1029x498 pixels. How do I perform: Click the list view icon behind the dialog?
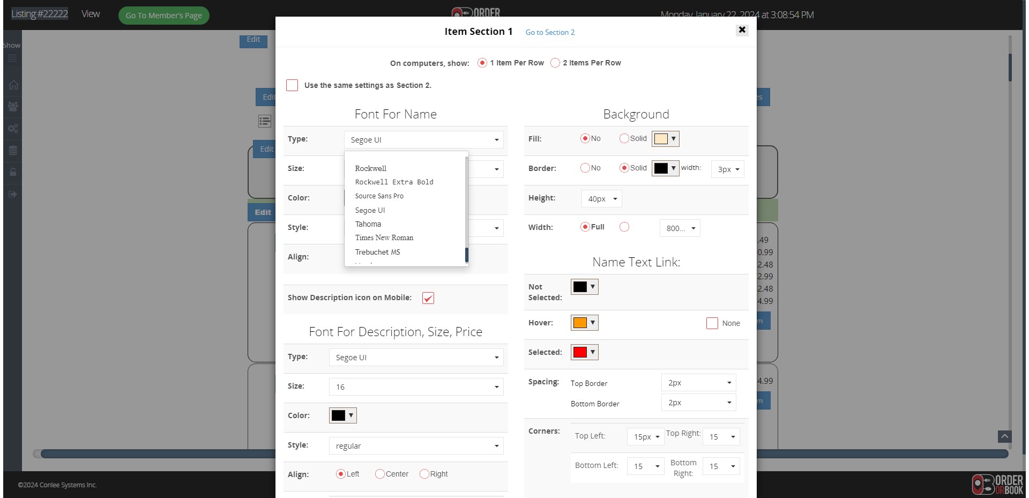tap(265, 121)
